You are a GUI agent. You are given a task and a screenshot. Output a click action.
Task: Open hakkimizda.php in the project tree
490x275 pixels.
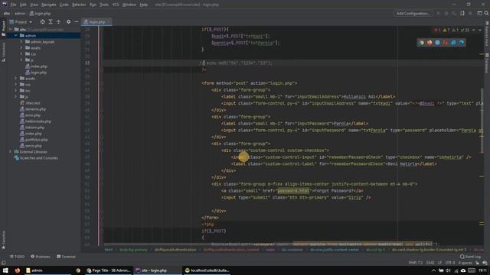pos(35,121)
